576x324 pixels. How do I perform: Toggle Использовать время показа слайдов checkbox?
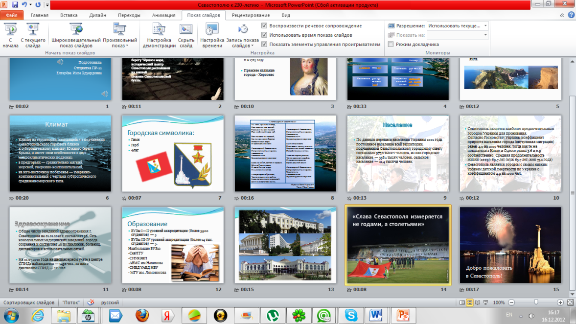264,35
